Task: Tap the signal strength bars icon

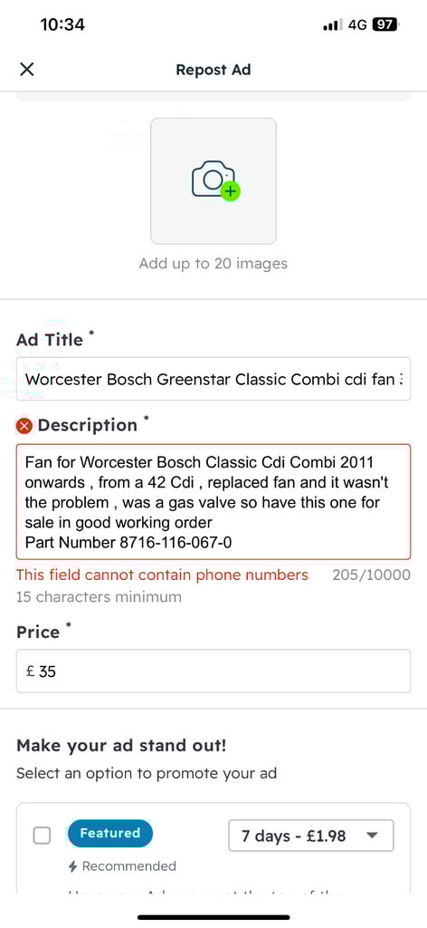Action: pyautogui.click(x=333, y=24)
